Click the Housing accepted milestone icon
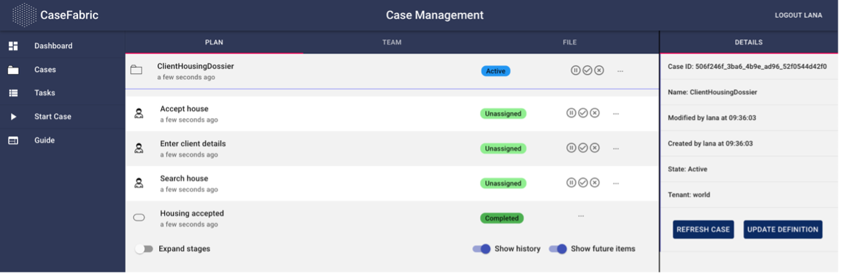This screenshot has width=841, height=275. pos(139,218)
